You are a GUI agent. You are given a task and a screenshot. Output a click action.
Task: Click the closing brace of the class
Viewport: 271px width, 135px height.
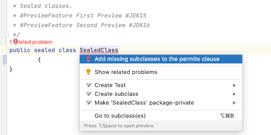click(x=11, y=69)
